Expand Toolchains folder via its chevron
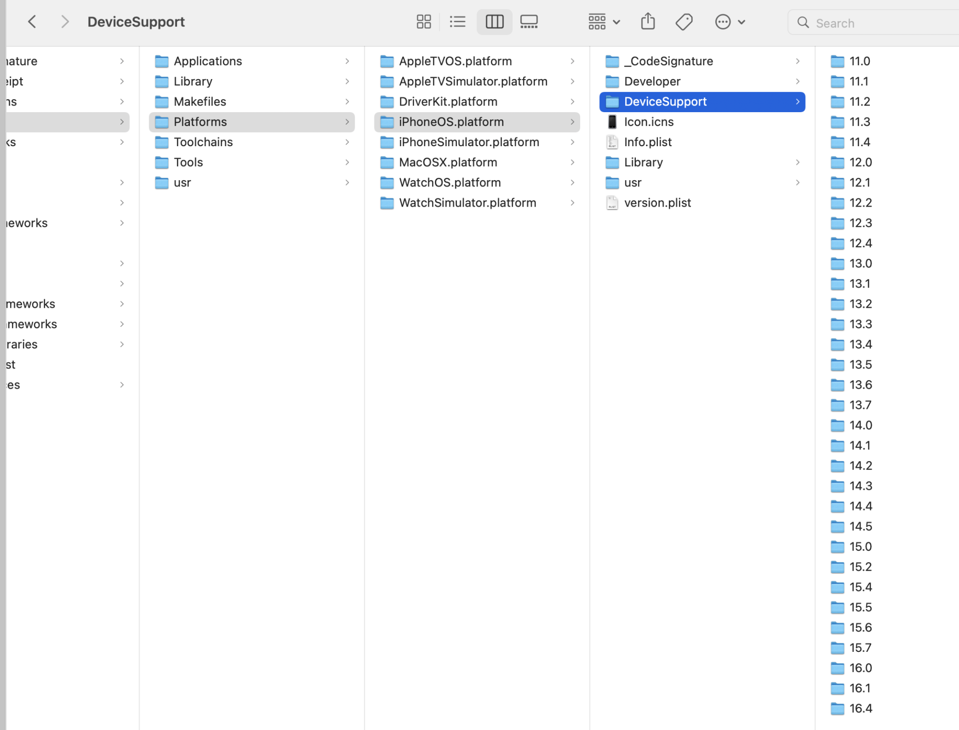The height and width of the screenshot is (730, 959). (x=347, y=142)
